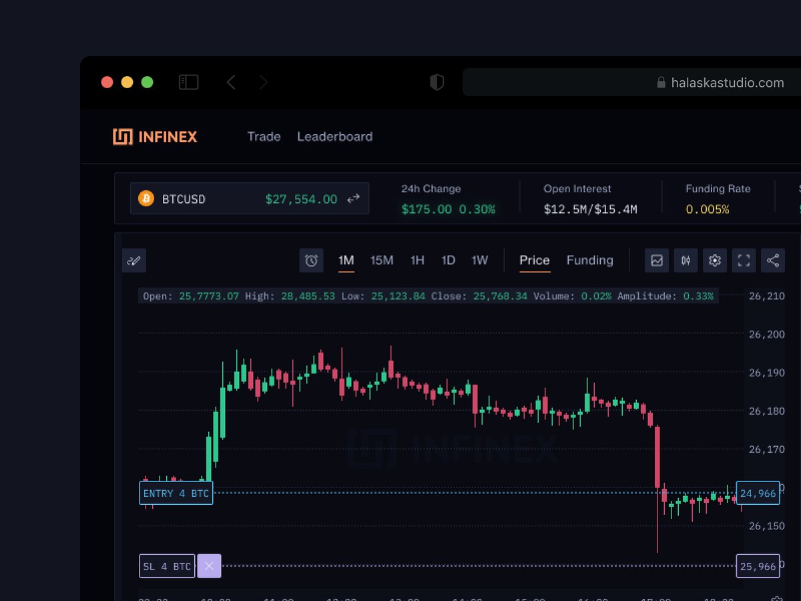
Task: Click the $27,554.00 price
Action: point(301,199)
